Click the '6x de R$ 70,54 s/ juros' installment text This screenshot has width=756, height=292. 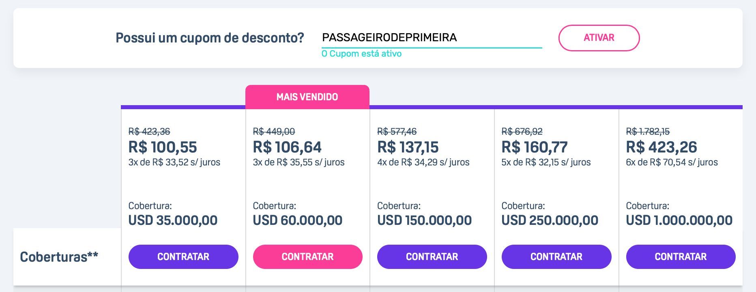[672, 162]
